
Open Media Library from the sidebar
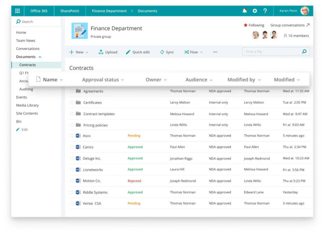pos(27,105)
